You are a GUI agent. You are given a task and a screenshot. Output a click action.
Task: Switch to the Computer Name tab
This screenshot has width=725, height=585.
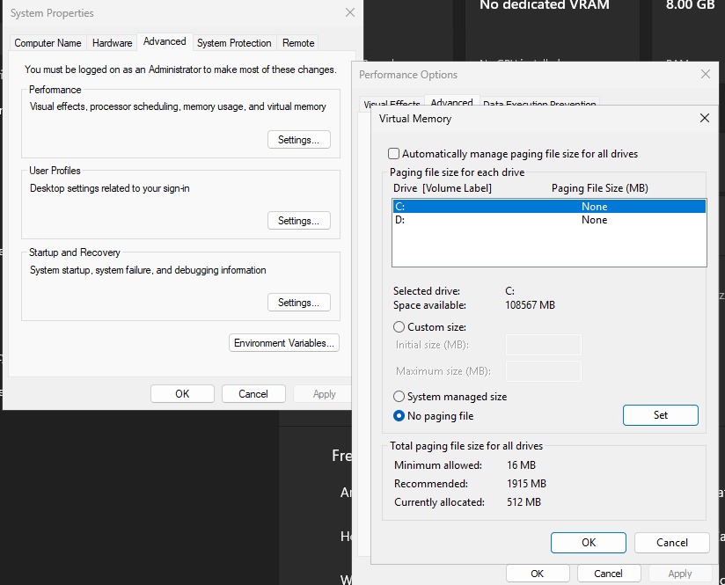pos(48,43)
